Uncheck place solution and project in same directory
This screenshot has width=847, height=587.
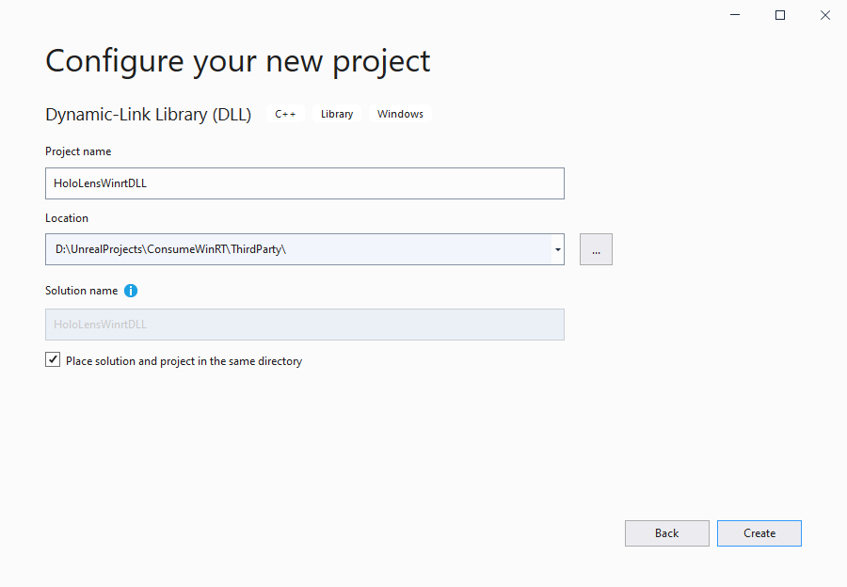53,359
